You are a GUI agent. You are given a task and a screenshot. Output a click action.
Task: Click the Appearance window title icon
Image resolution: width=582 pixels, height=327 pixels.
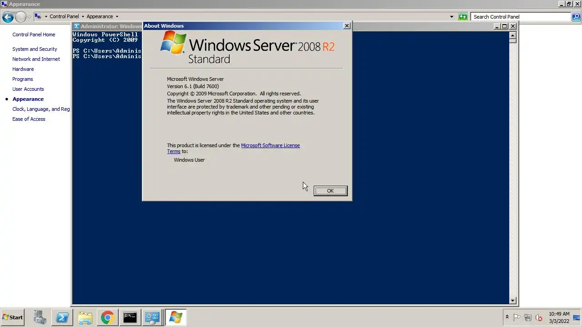4,4
